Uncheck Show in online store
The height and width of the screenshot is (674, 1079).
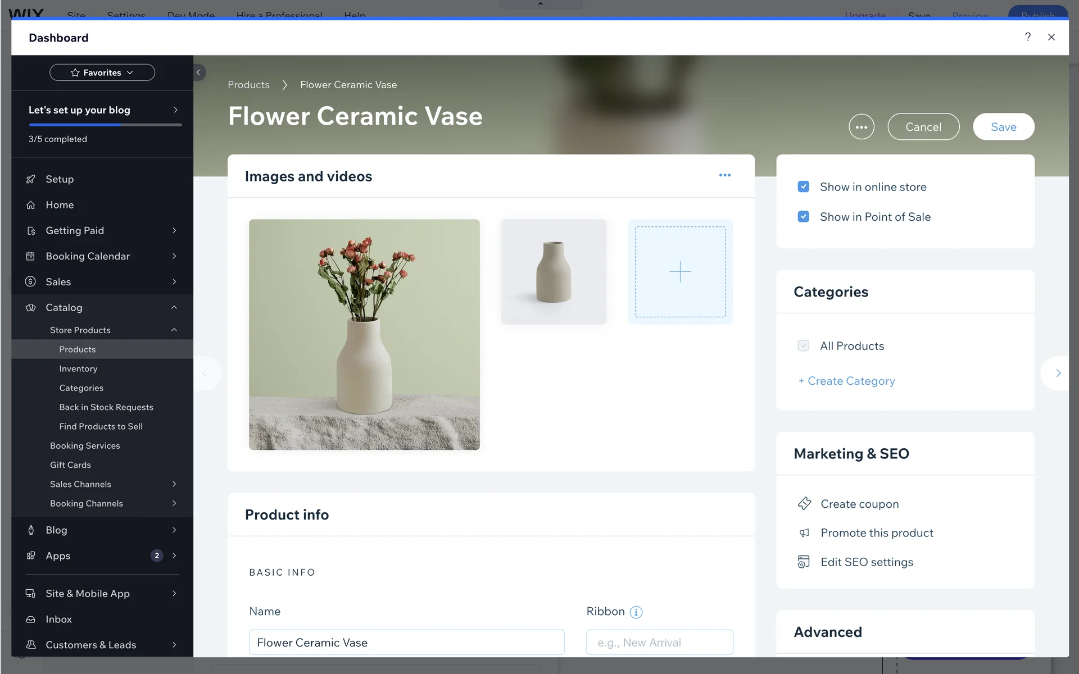coord(803,186)
